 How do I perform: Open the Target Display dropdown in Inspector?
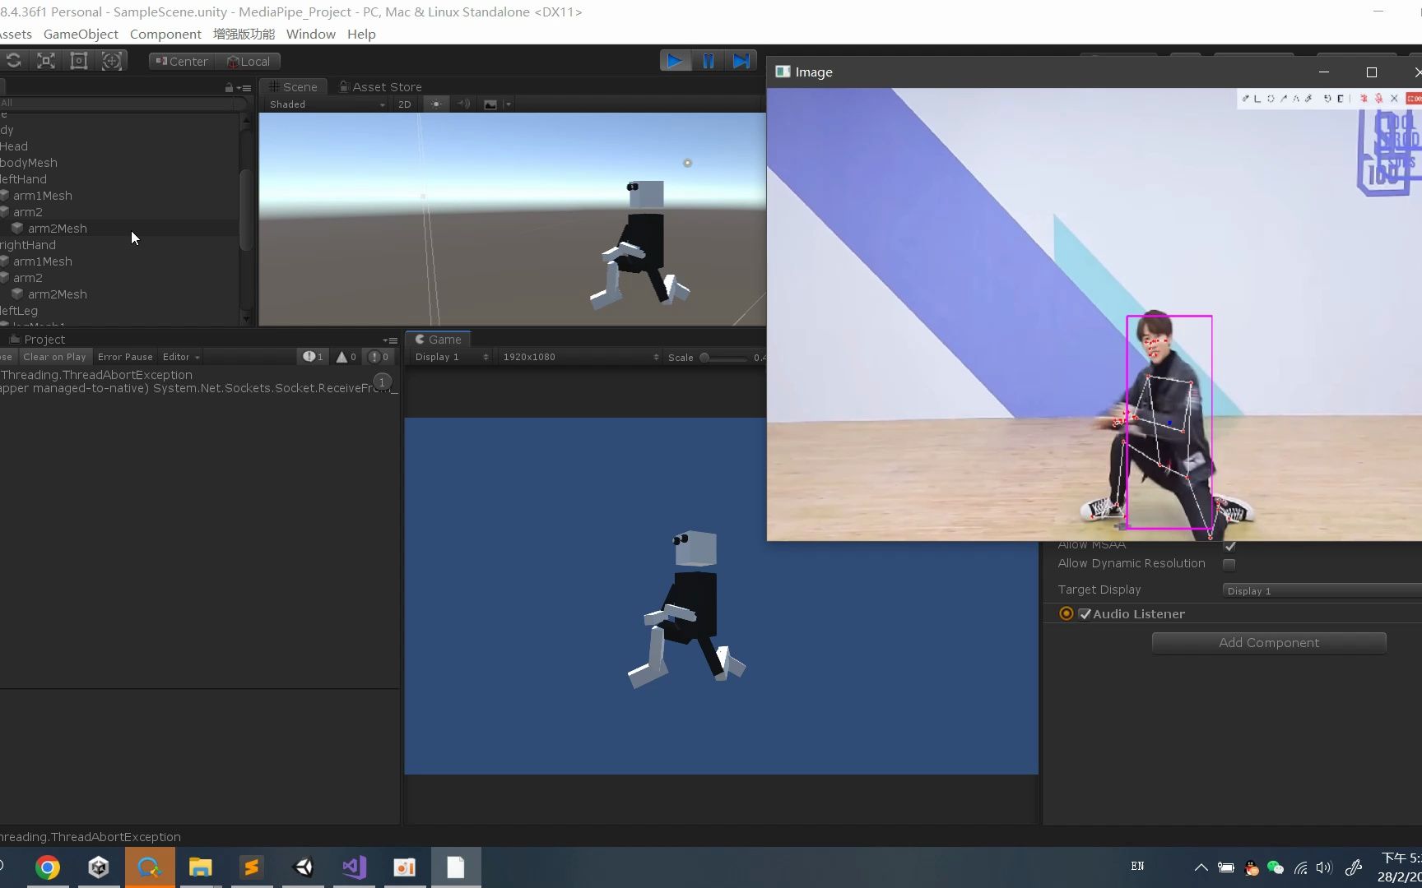coord(1319,590)
